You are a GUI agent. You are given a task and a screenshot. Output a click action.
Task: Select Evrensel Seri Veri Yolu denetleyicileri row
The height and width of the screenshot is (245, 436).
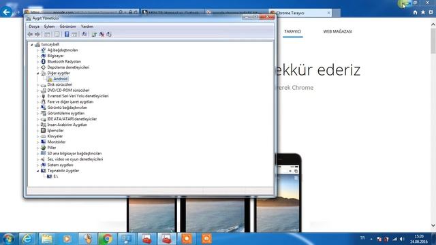point(78,96)
